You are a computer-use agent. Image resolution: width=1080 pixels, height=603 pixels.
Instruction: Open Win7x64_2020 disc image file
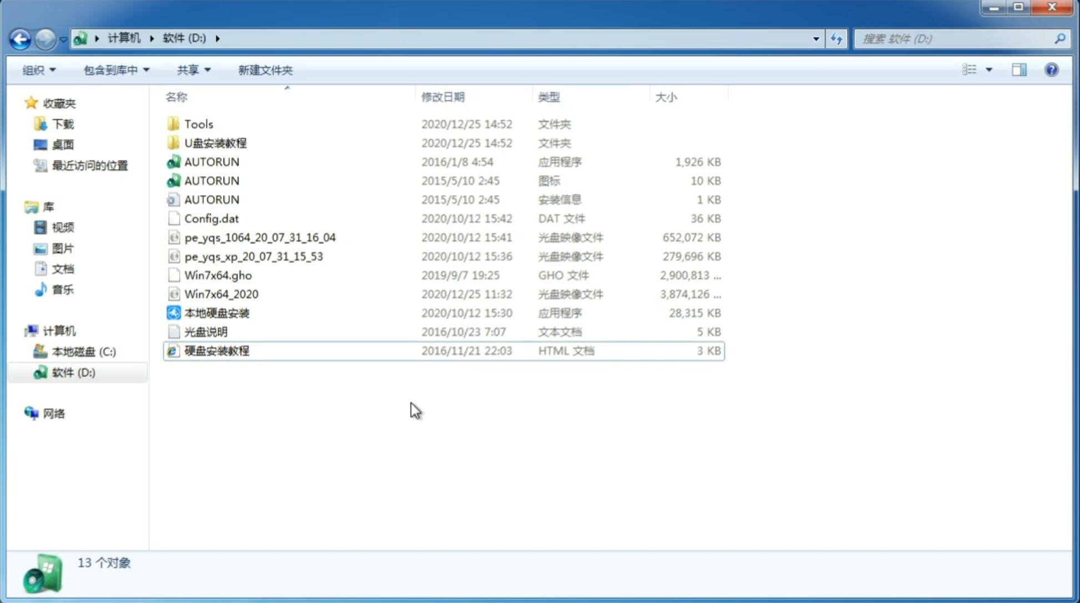pos(221,293)
